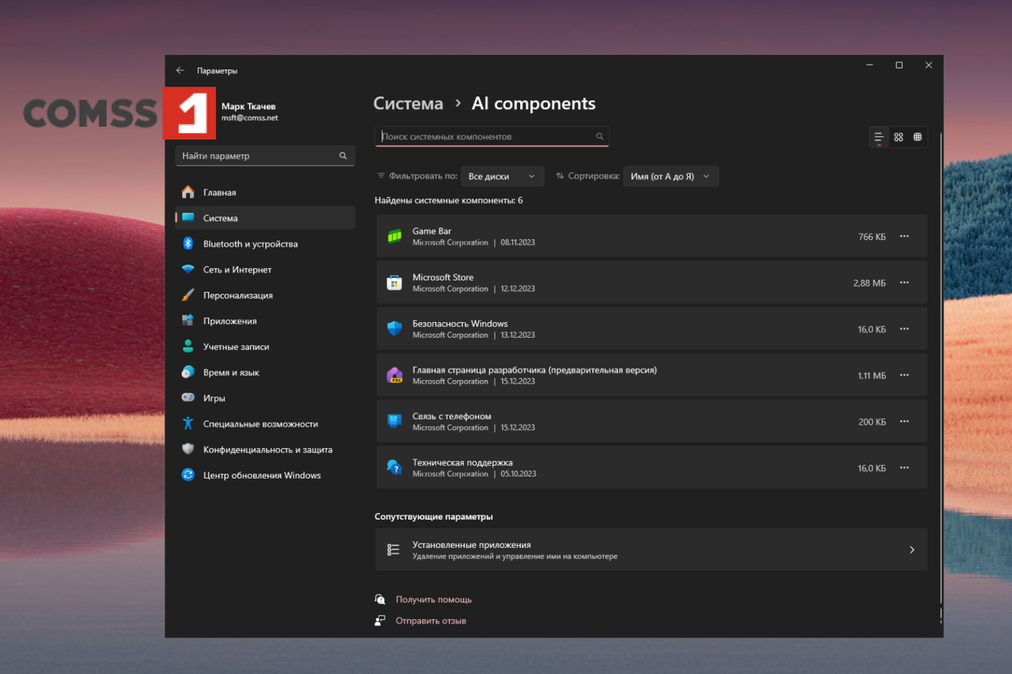Minimize the Параметры window
Image resolution: width=1012 pixels, height=674 pixels.
pos(870,65)
